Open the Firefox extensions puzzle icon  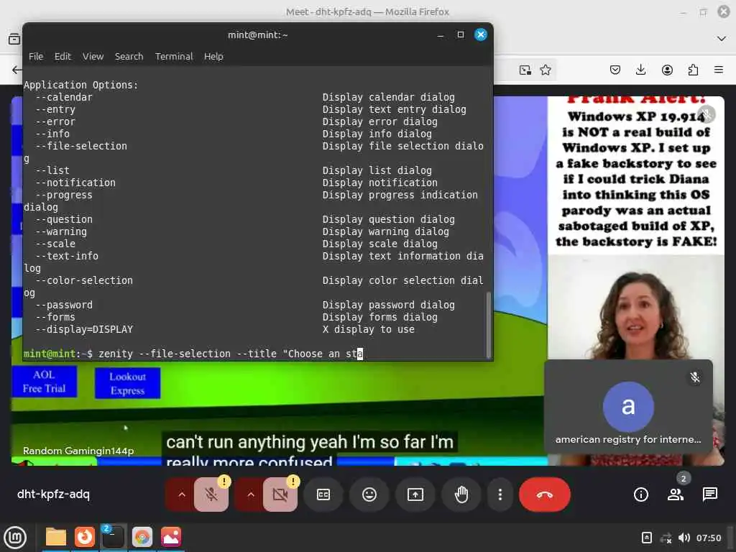[x=693, y=70]
